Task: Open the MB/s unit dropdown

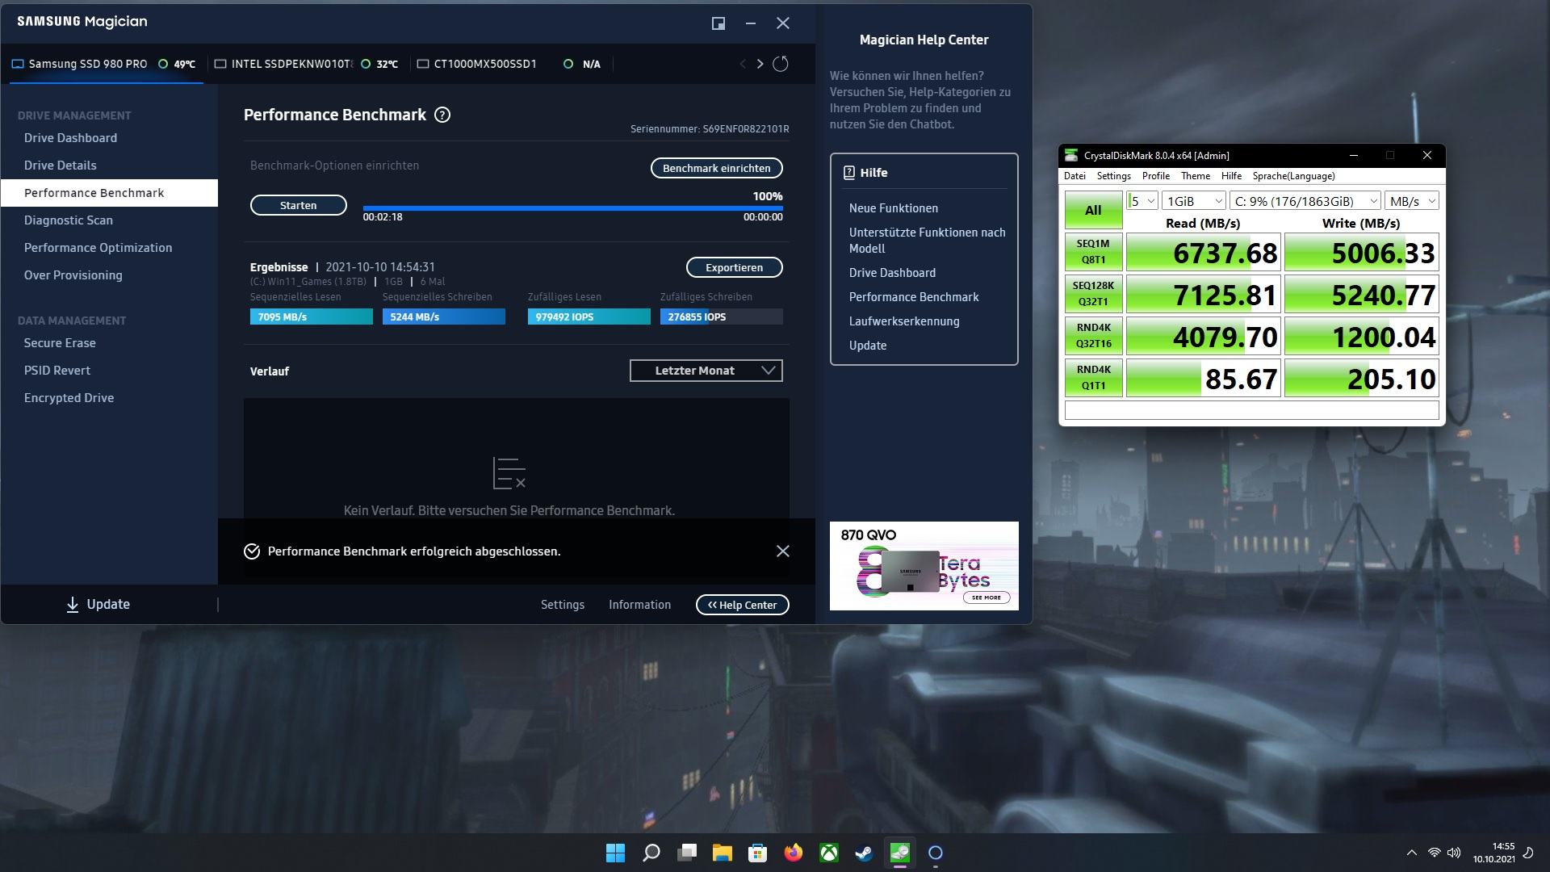Action: coord(1412,201)
